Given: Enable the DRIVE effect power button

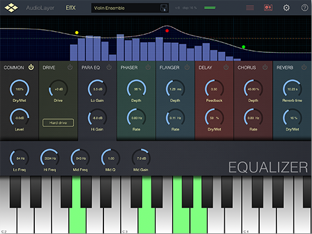Looking at the screenshot, I should coord(70,67).
